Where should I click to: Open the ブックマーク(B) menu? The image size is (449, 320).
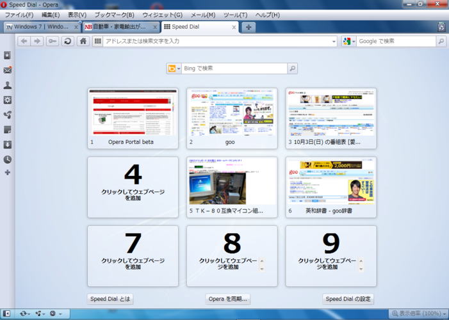pyautogui.click(x=114, y=15)
